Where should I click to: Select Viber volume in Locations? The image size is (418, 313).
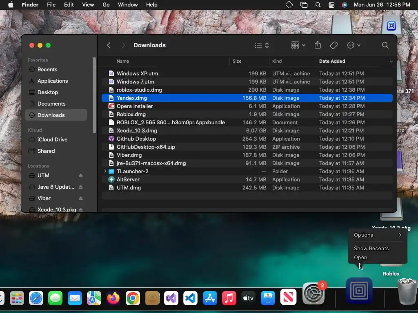point(44,198)
